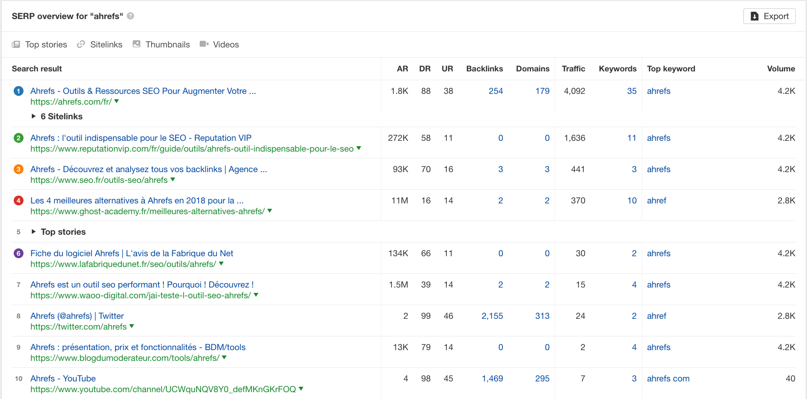Open dropdown next to waoo-digital.com URL
Image resolution: width=807 pixels, height=399 pixels.
click(x=256, y=295)
